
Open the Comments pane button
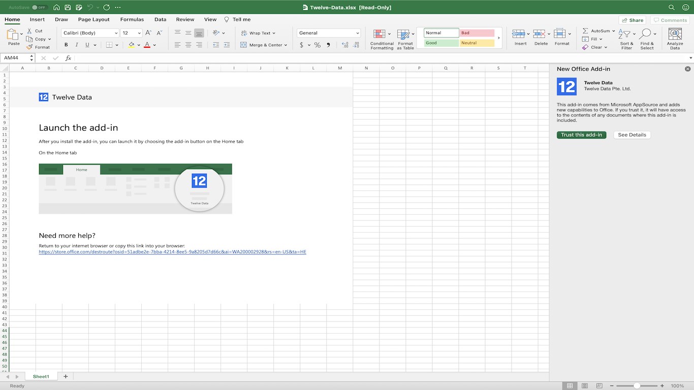pyautogui.click(x=670, y=20)
